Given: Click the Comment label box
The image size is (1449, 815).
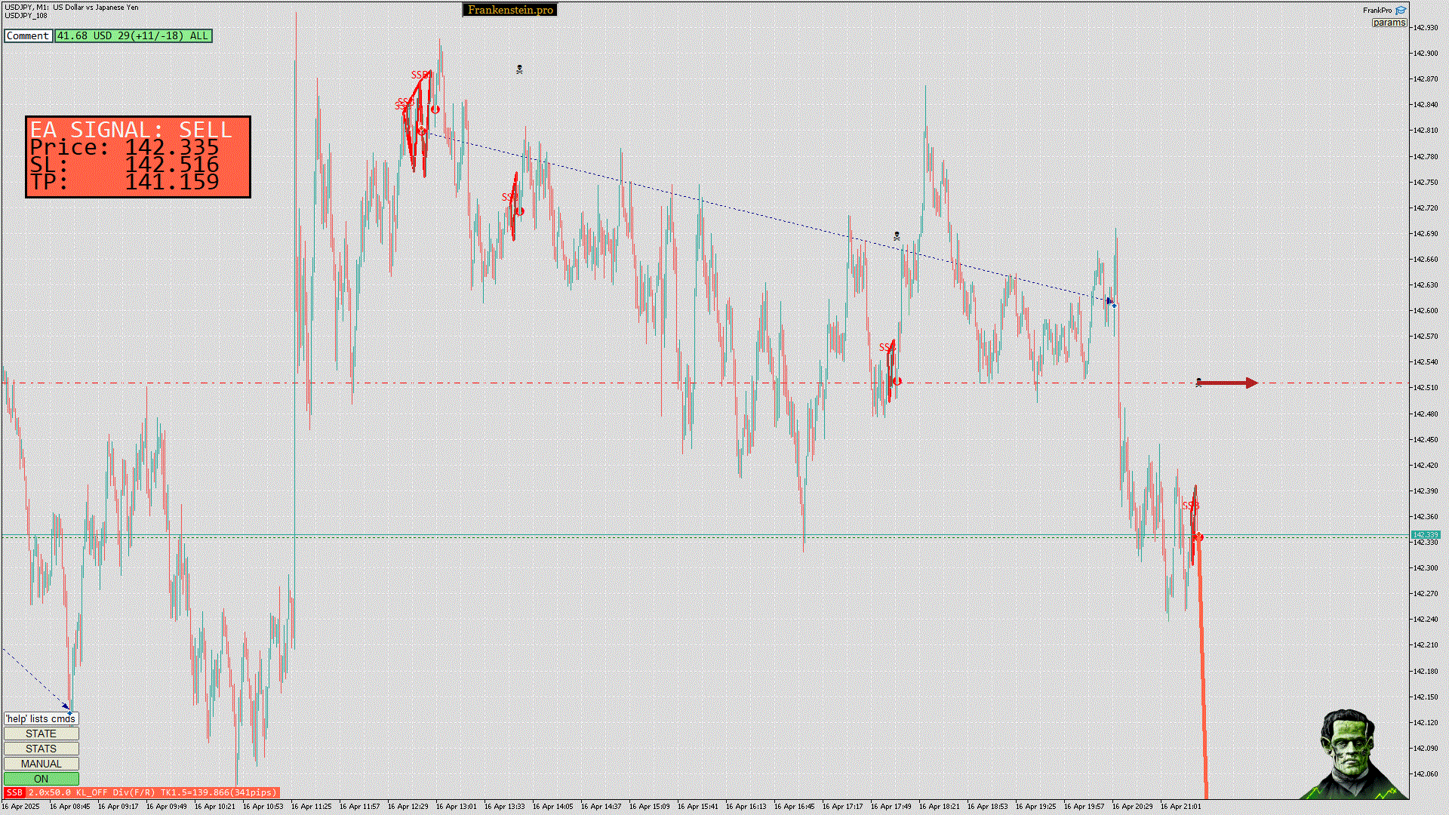Looking at the screenshot, I should tap(28, 35).
